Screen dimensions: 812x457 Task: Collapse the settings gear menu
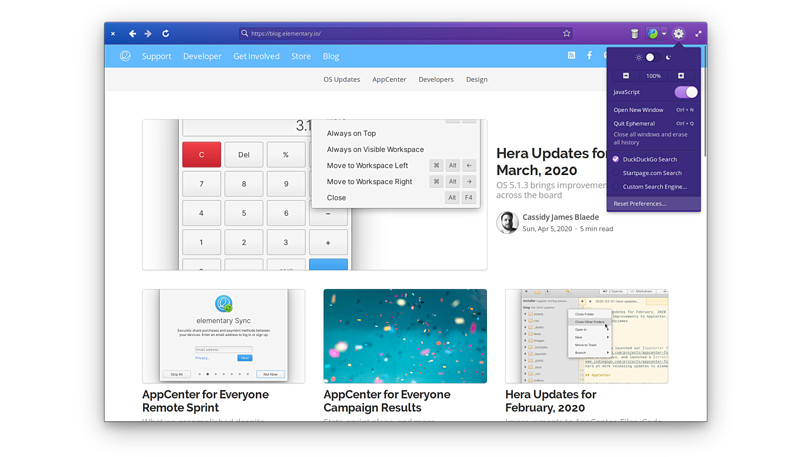(x=679, y=33)
